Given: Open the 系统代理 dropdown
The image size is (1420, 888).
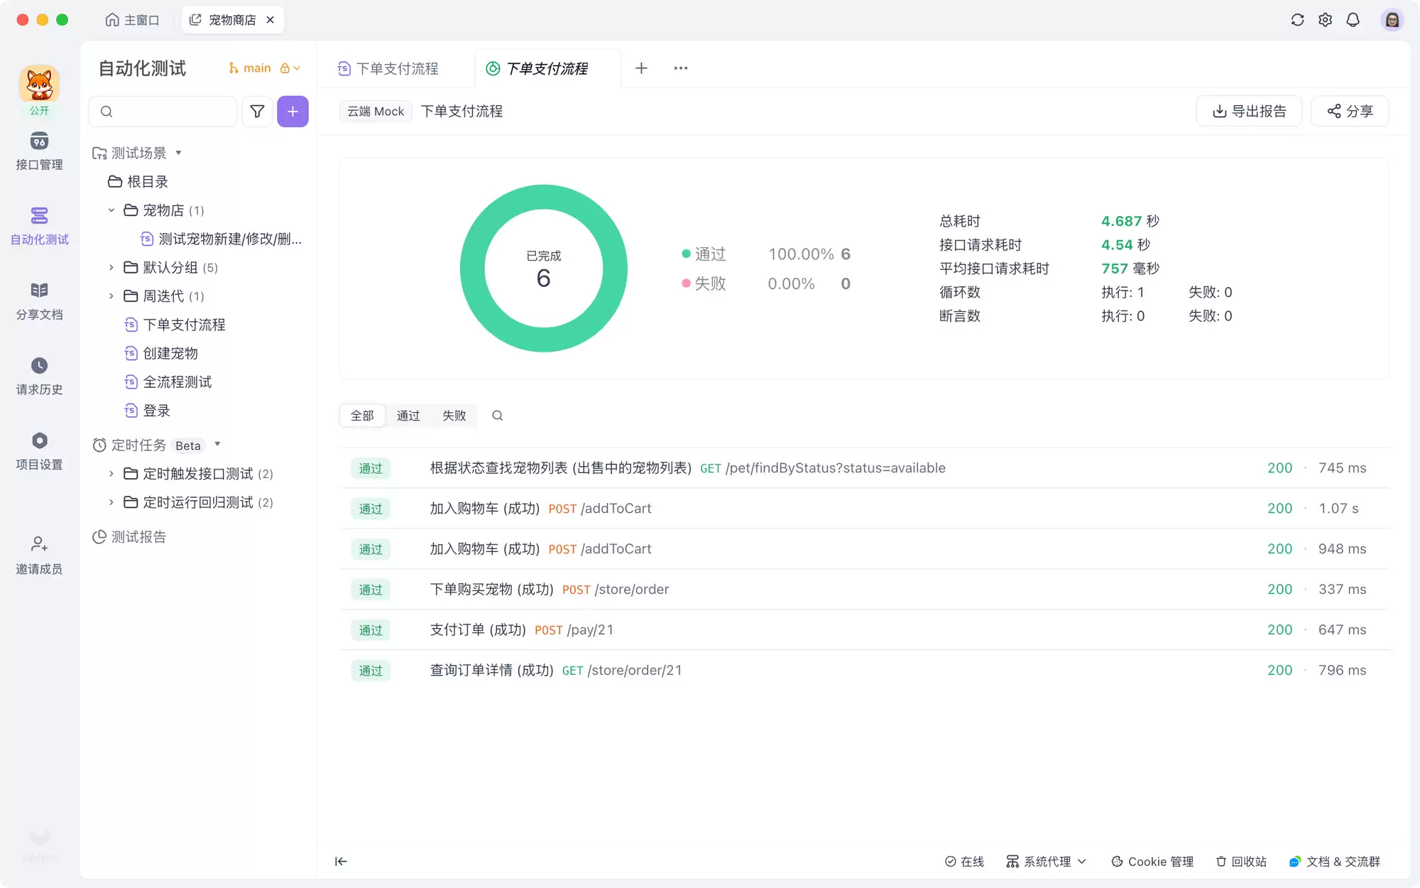Looking at the screenshot, I should pyautogui.click(x=1047, y=862).
